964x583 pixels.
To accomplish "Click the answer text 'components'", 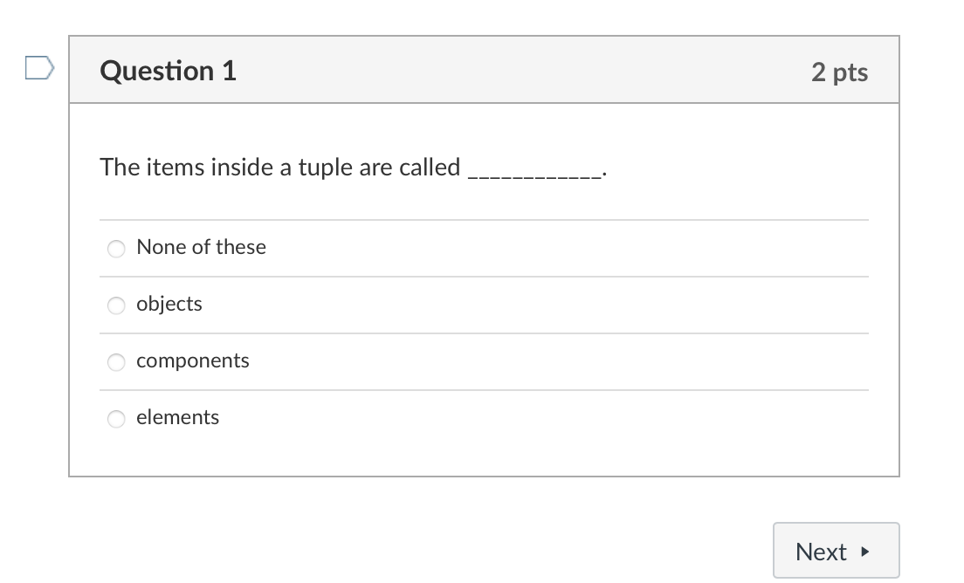I will click(x=193, y=360).
